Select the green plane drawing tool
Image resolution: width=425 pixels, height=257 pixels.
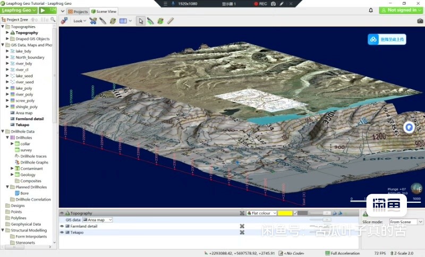[160, 21]
